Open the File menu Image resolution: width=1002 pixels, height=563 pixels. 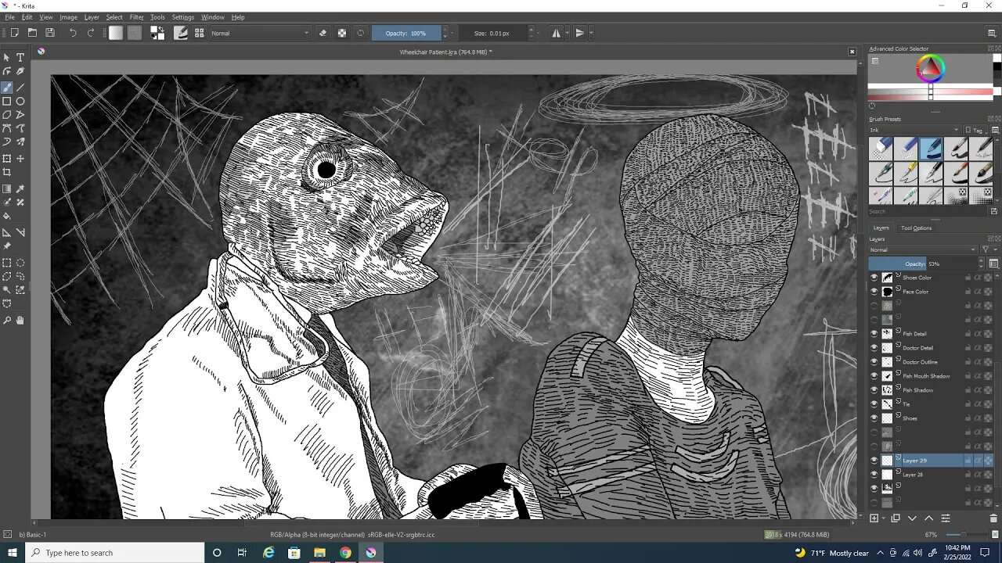pos(9,16)
